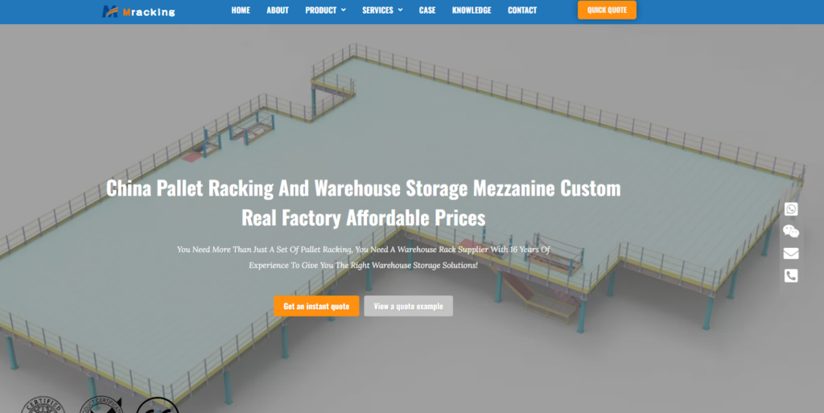Navigate to the Contact page
This screenshot has width=824, height=413.
tap(521, 10)
